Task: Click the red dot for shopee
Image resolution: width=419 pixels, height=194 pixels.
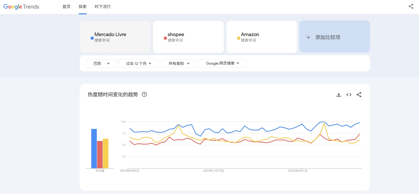Action: point(165,38)
